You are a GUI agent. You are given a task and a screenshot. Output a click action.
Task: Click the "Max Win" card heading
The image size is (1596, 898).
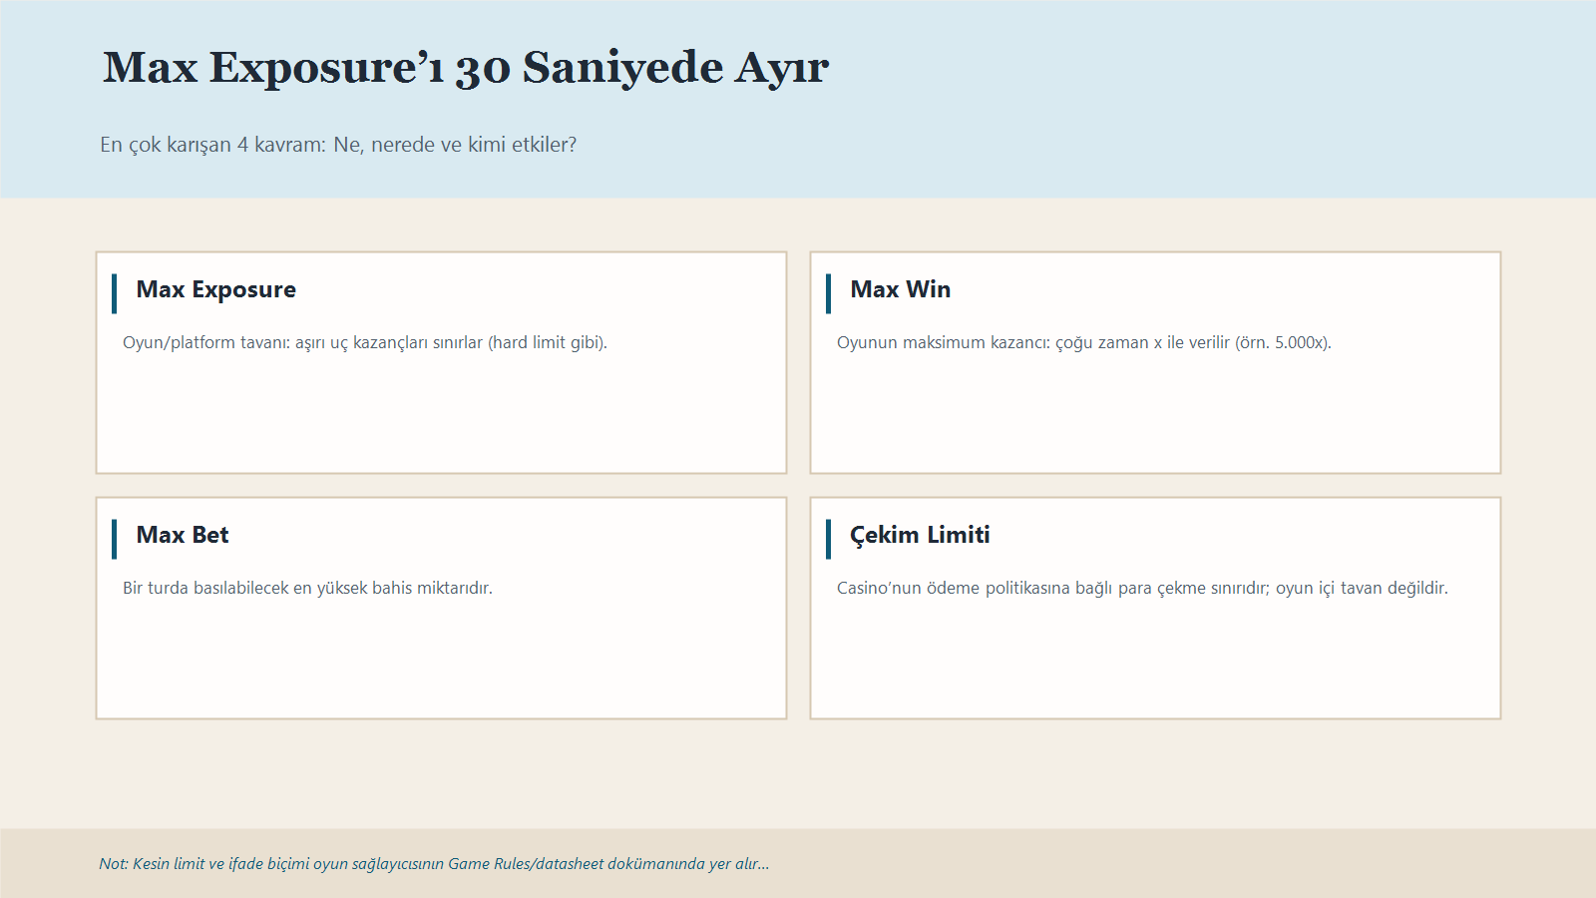[x=900, y=289]
